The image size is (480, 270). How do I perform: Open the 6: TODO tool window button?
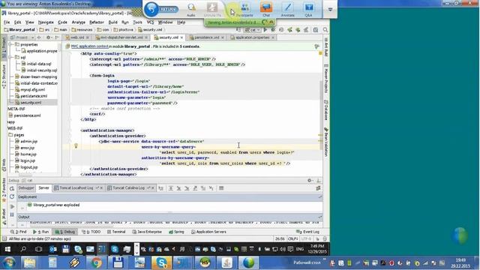pyautogui.click(x=91, y=232)
